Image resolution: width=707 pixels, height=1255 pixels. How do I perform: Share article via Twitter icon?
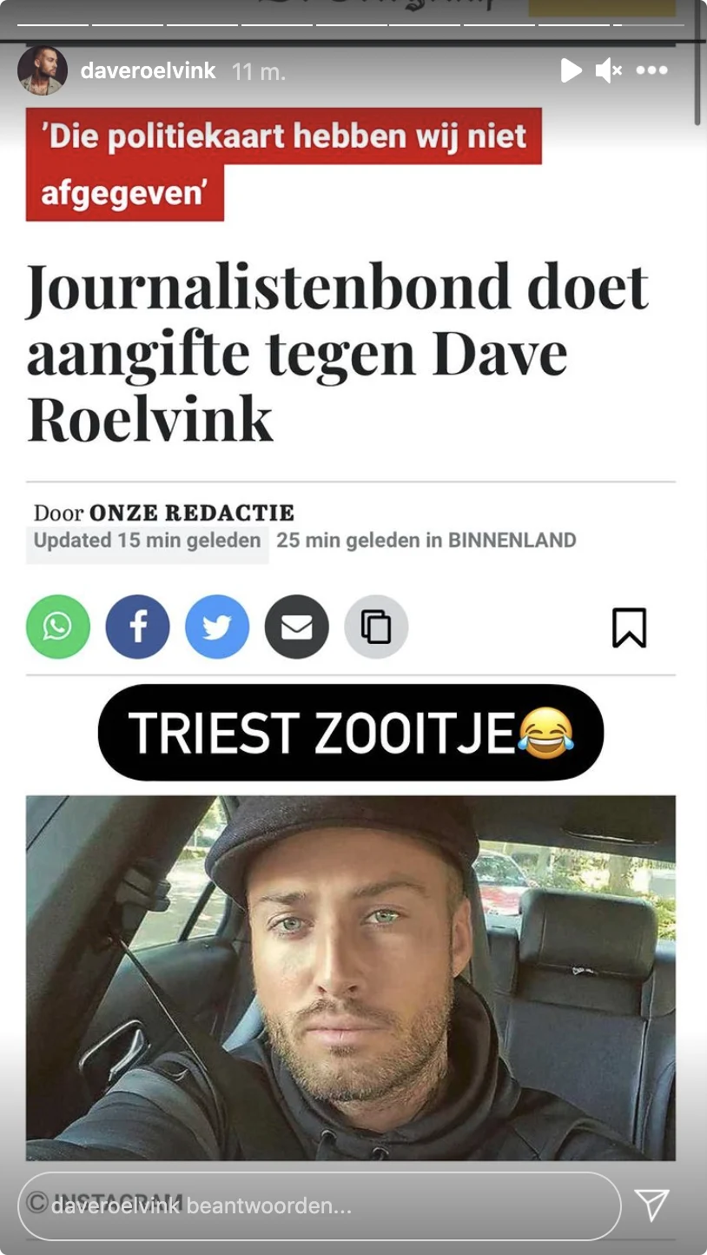click(x=217, y=627)
